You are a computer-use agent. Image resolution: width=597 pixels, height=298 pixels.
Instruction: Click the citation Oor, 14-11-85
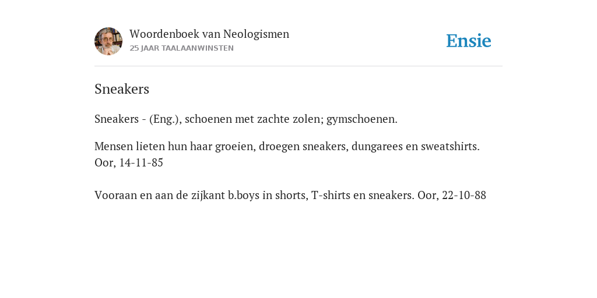[x=129, y=163]
